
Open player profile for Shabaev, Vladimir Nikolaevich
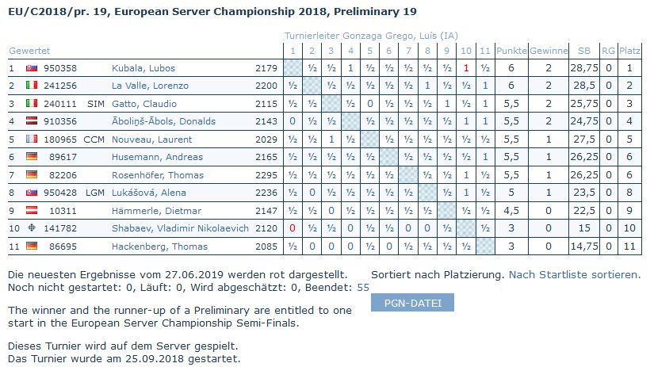[180, 228]
